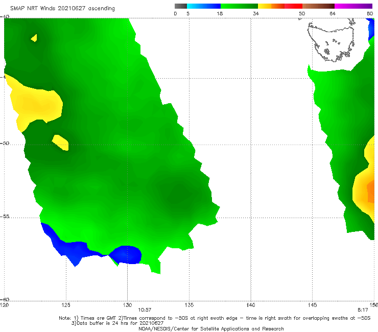This screenshot has width=378, height=332.
Task: Click swath time label near 150 longitude
Action: pos(363,310)
